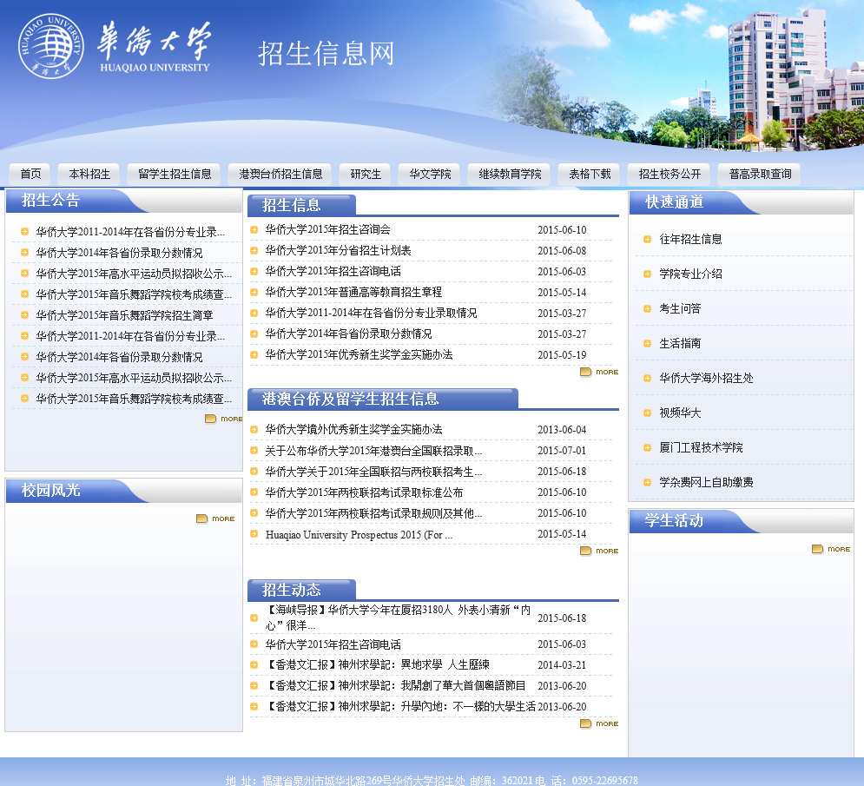Click the bullet beside 华侨大学境外优秀新生奖学金实施办法
The width and height of the screenshot is (864, 786).
tap(254, 429)
